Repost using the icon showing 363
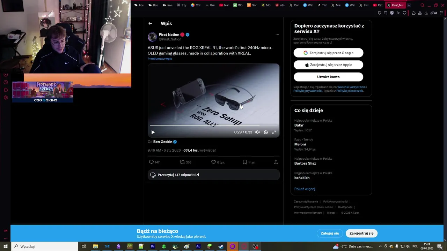The width and height of the screenshot is (447, 251). (x=185, y=162)
